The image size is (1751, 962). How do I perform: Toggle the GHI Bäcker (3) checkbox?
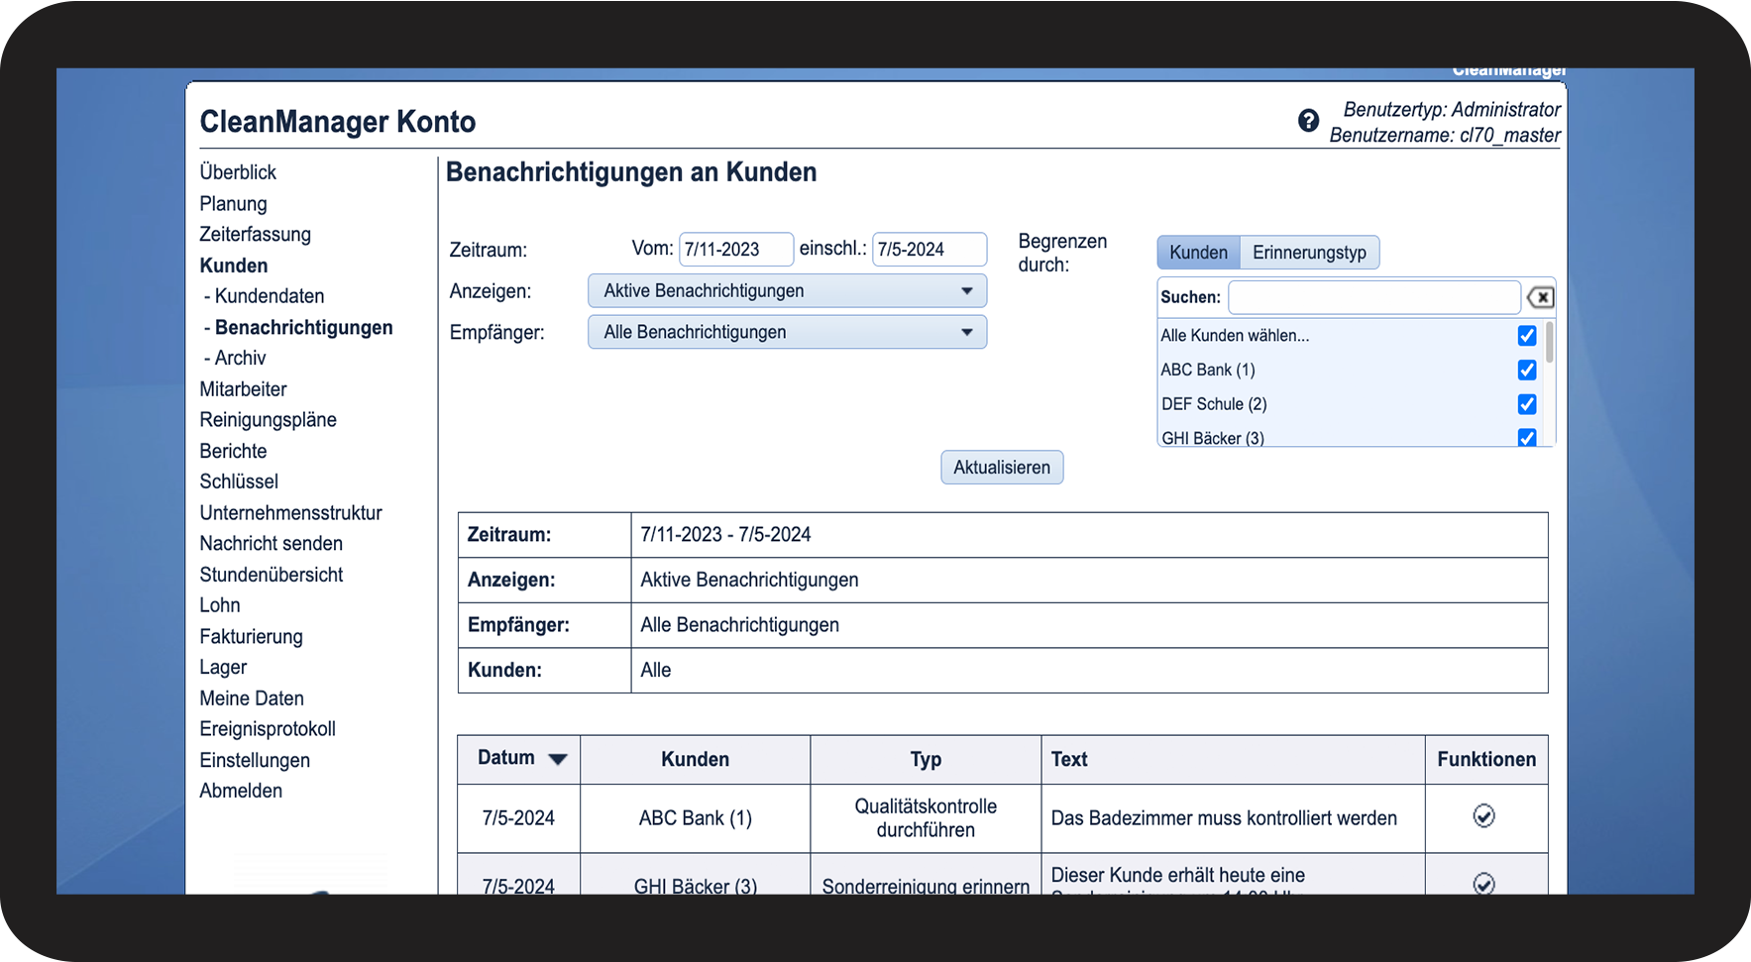click(1526, 437)
